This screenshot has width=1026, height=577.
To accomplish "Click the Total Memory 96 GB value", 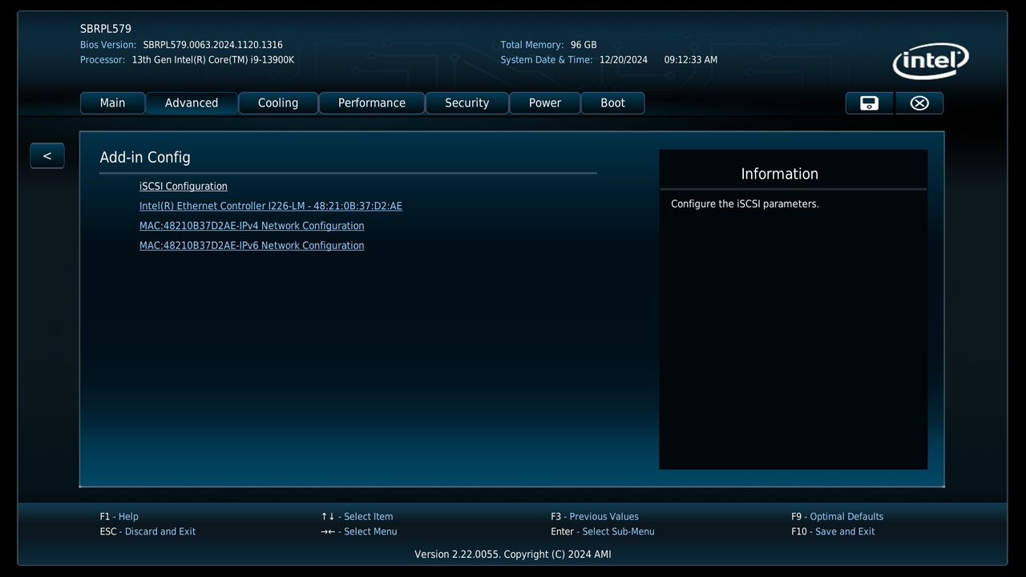I will pos(584,45).
